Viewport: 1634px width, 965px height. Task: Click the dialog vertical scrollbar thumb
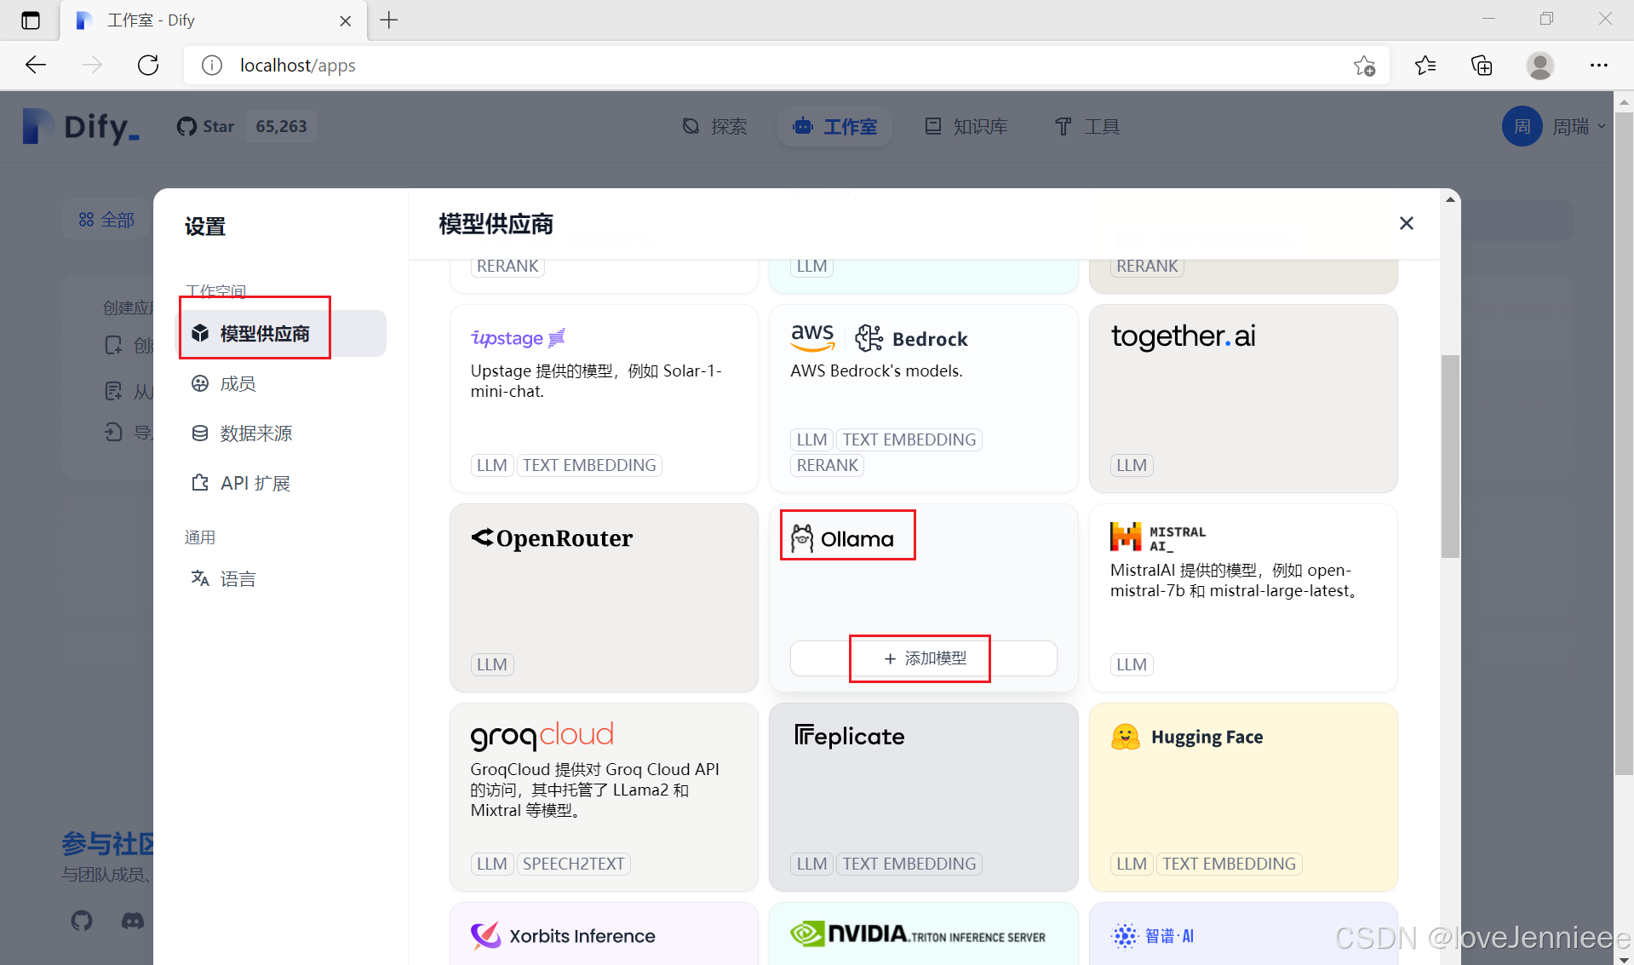pos(1450,456)
